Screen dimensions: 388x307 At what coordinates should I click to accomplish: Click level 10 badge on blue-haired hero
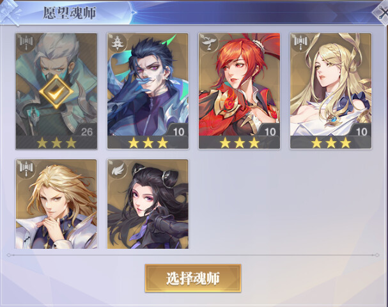178,132
